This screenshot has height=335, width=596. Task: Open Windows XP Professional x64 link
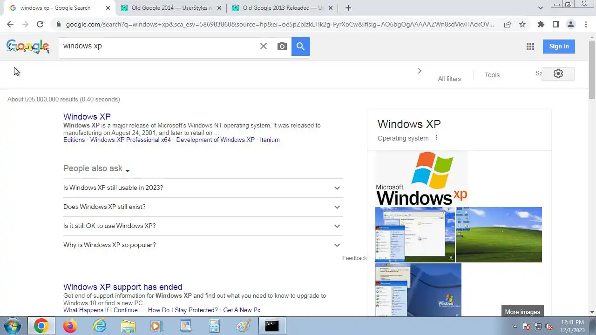[130, 140]
